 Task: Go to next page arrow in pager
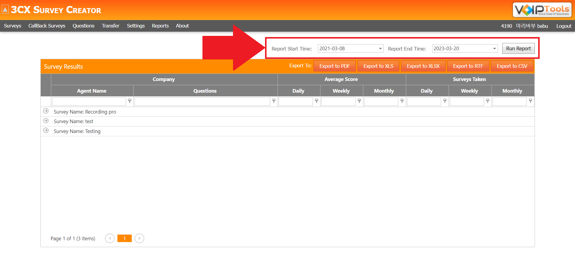click(139, 238)
